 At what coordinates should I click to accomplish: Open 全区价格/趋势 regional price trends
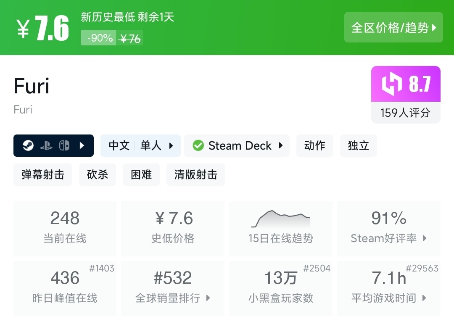click(x=393, y=28)
